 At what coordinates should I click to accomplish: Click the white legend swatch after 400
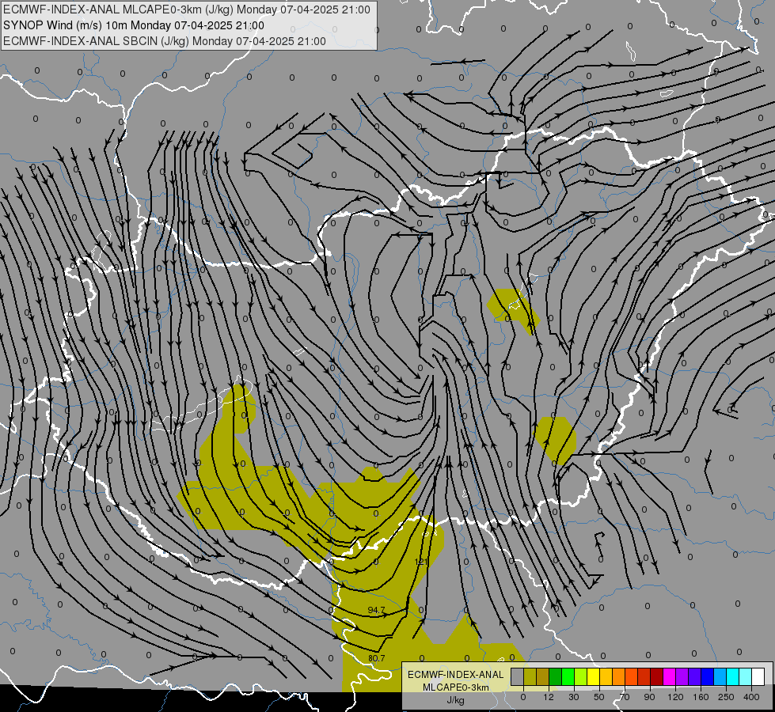758,676
